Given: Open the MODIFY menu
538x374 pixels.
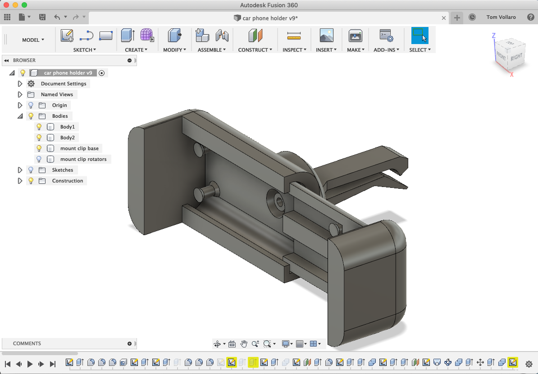Looking at the screenshot, I should (175, 49).
